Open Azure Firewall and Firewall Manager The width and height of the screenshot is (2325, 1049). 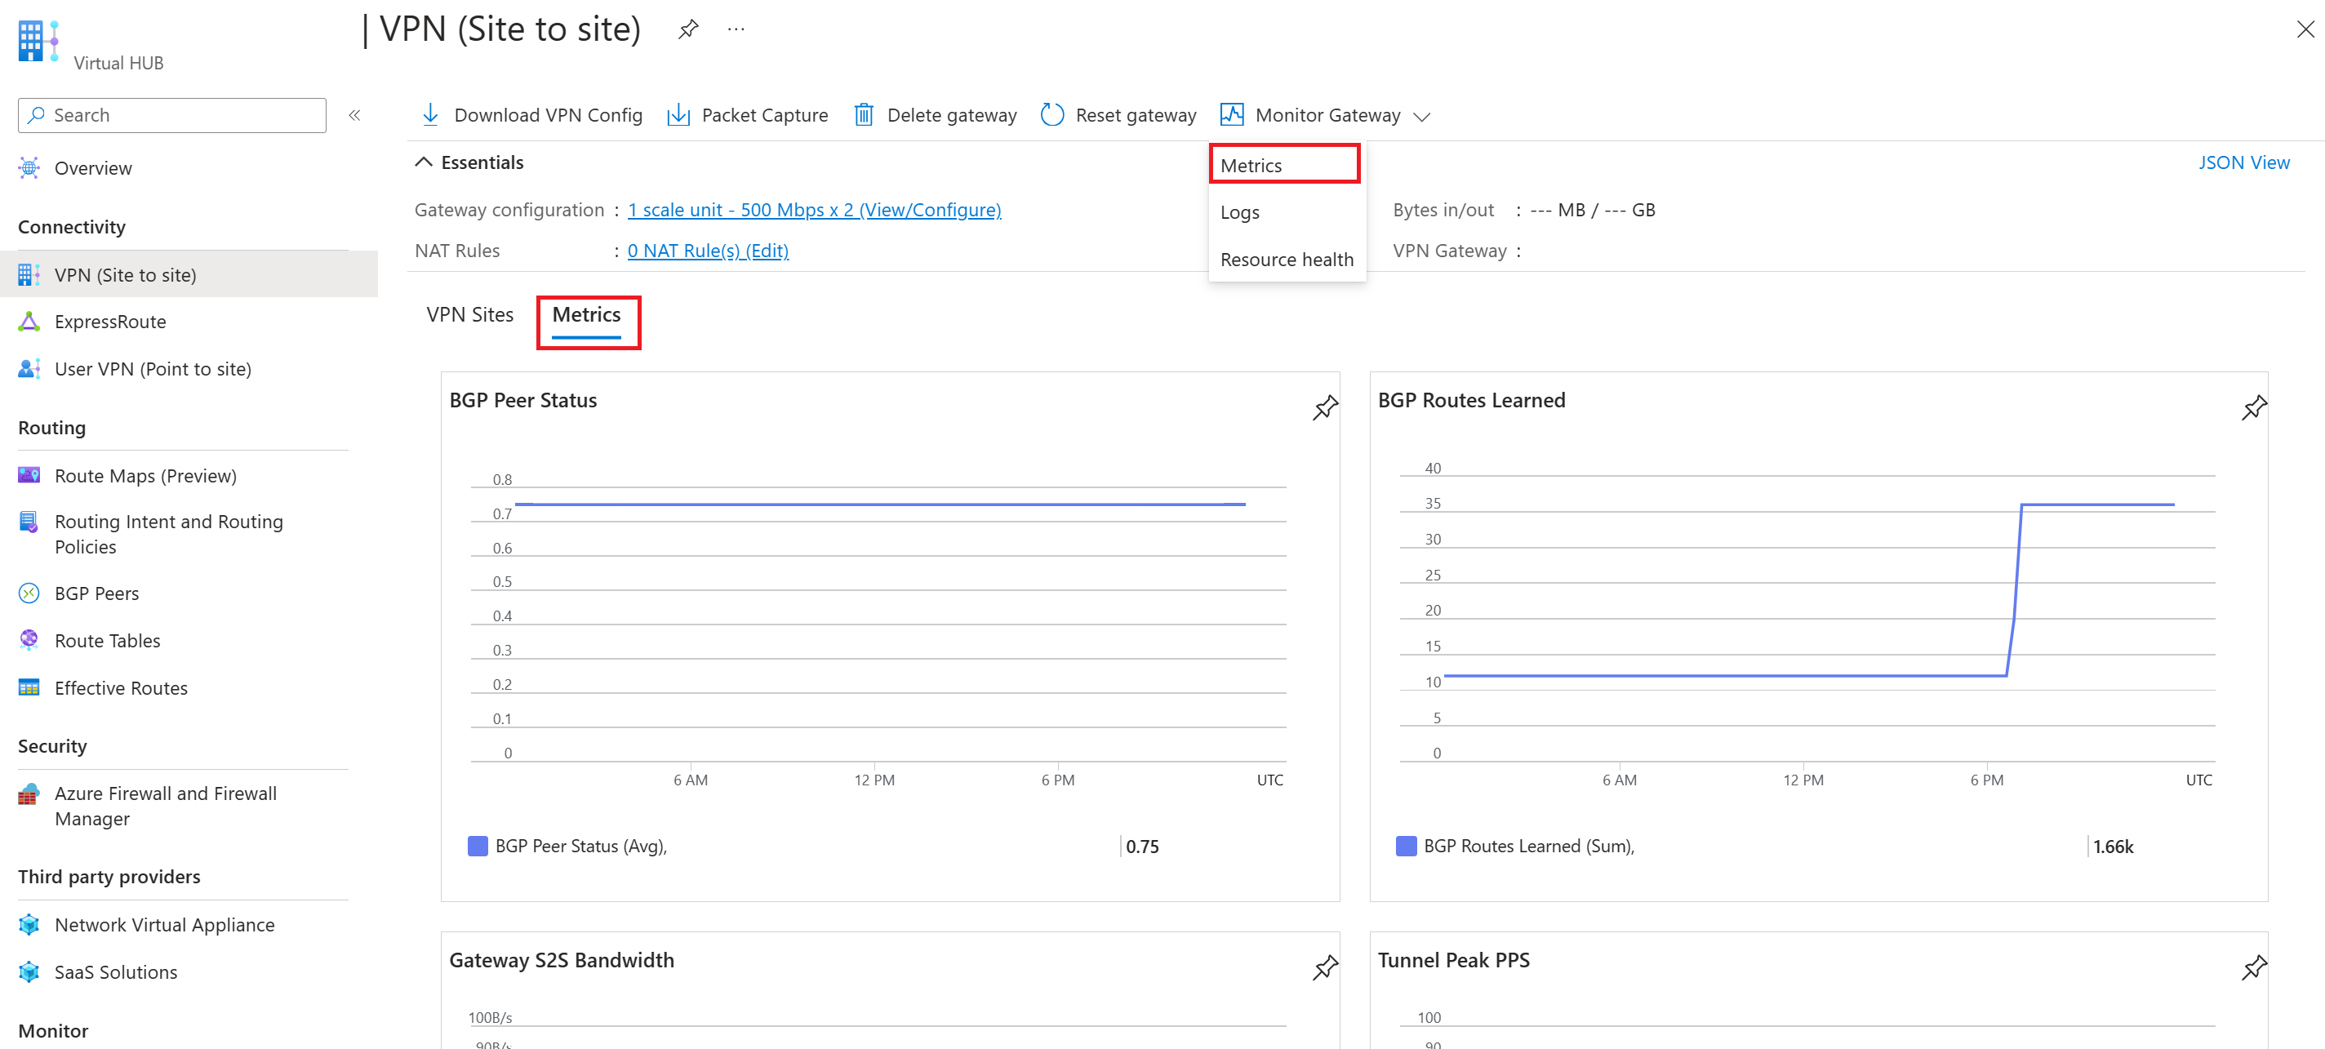(165, 805)
